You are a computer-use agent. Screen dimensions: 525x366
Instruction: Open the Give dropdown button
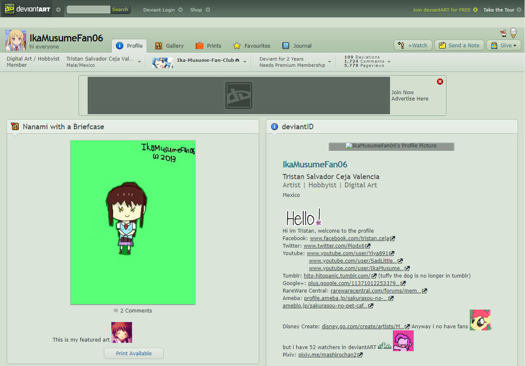tap(503, 45)
